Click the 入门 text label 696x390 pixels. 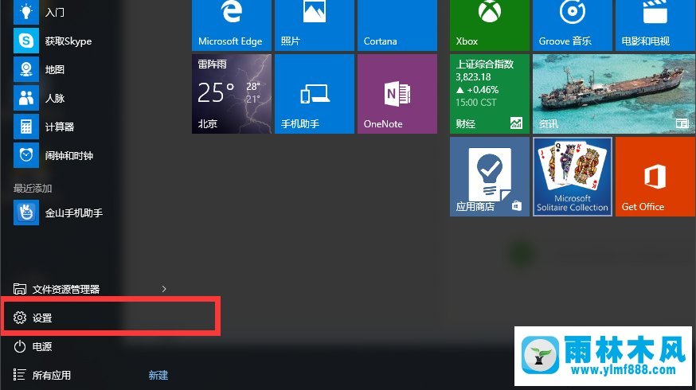pos(55,13)
